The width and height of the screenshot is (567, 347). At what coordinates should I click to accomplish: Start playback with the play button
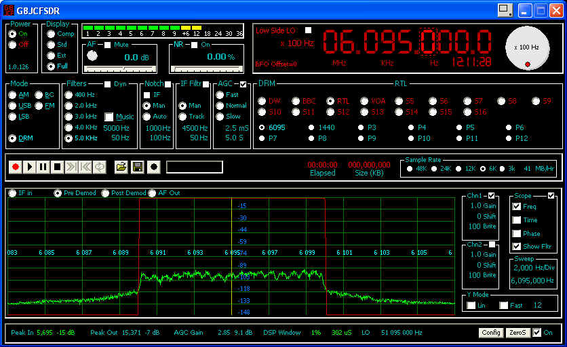pyautogui.click(x=29, y=167)
